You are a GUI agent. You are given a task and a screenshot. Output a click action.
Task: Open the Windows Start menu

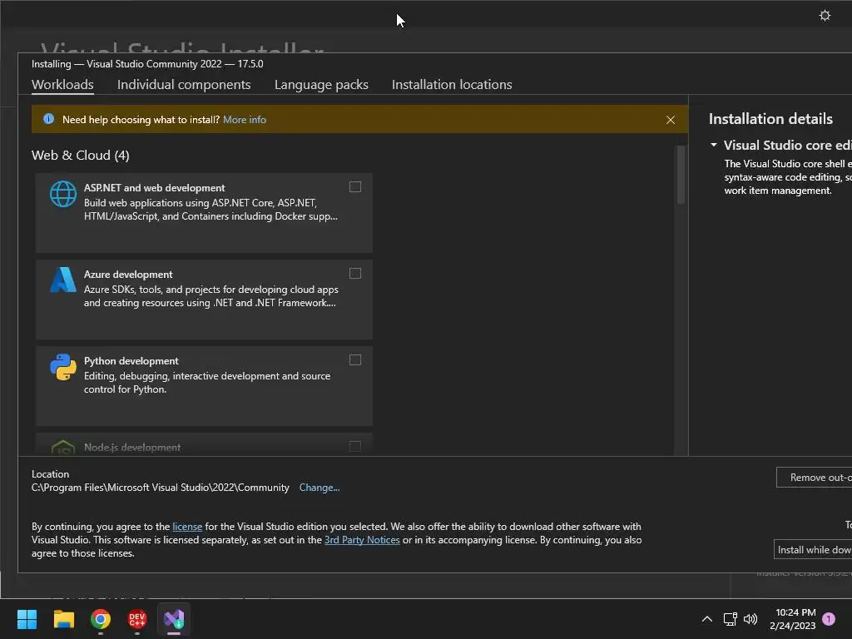[x=27, y=619]
